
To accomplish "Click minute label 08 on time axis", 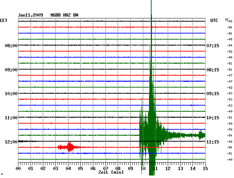I will 118,169.
